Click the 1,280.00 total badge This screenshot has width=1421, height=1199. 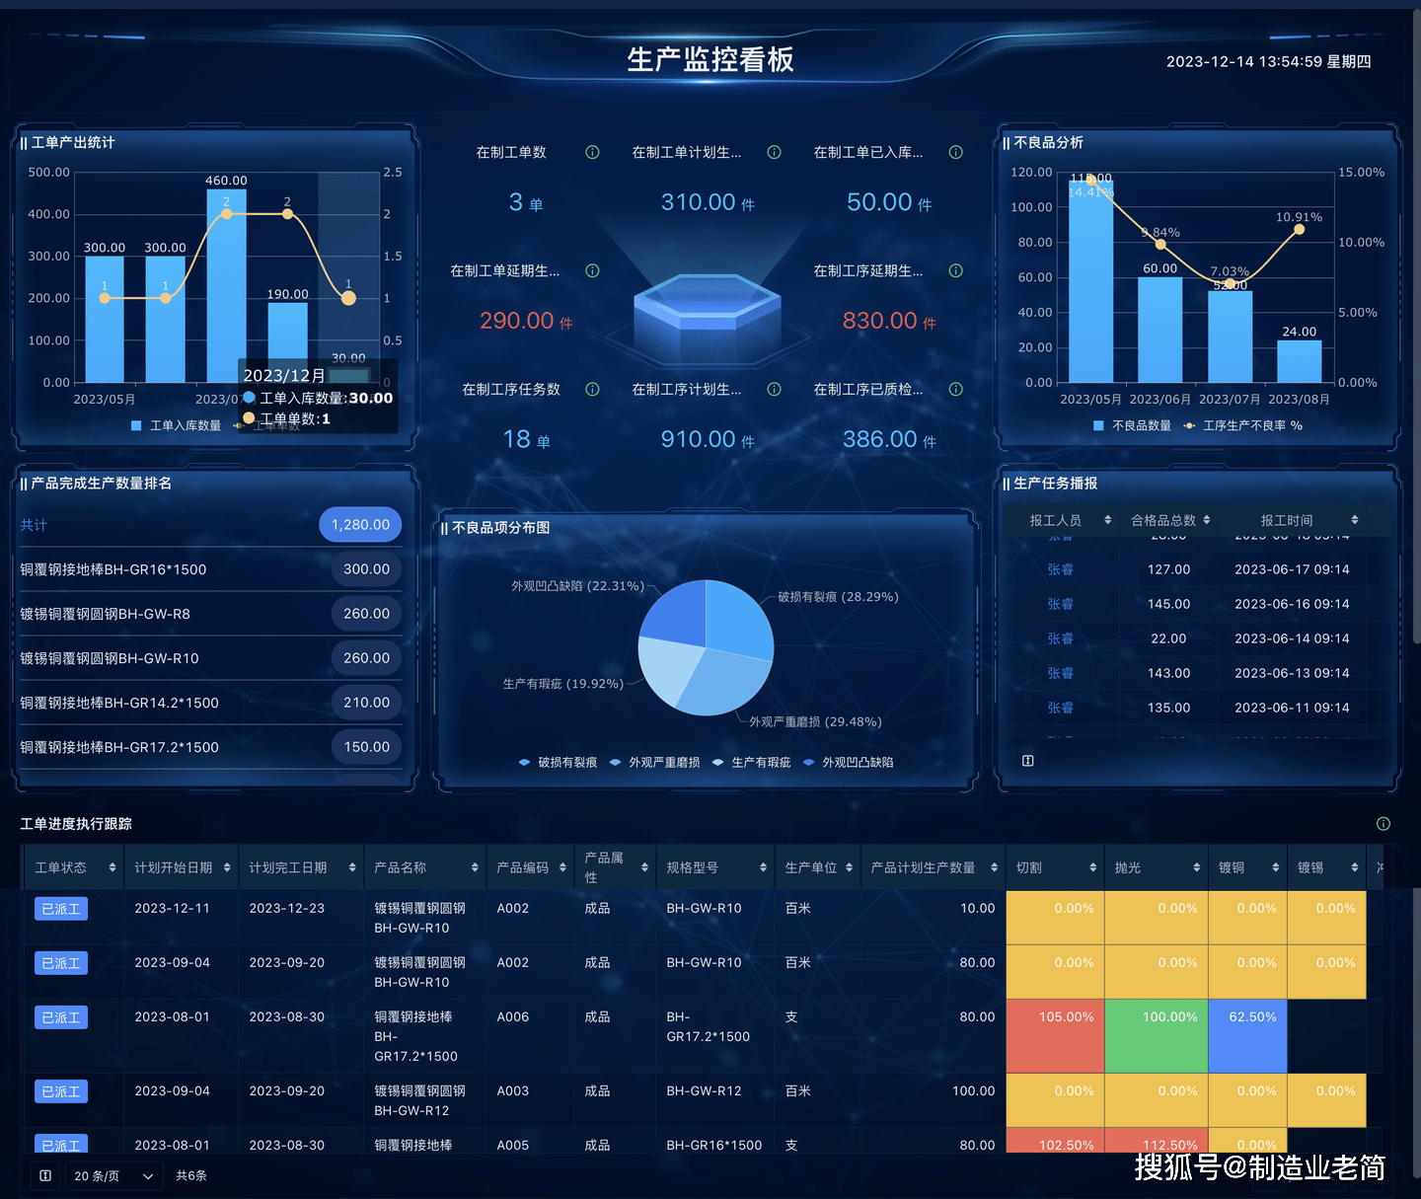[360, 525]
